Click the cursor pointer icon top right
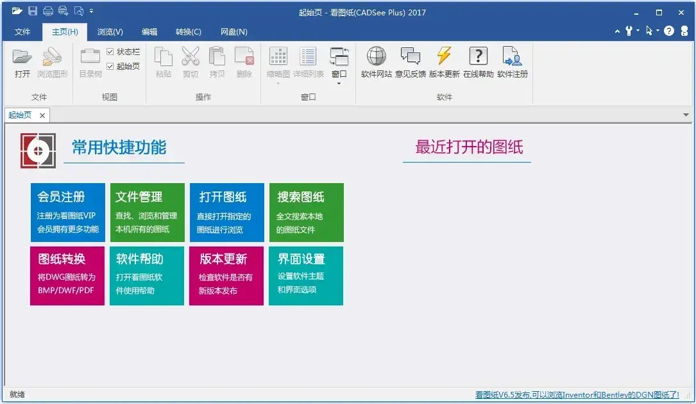This screenshot has height=404, width=696. [649, 31]
